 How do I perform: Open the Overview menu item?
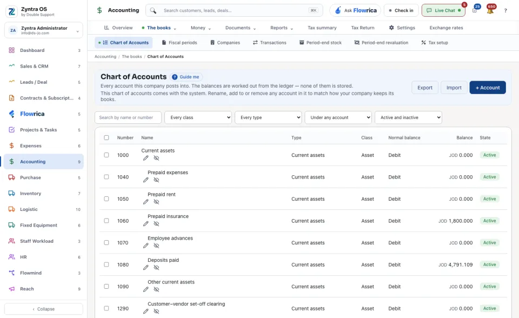118,28
